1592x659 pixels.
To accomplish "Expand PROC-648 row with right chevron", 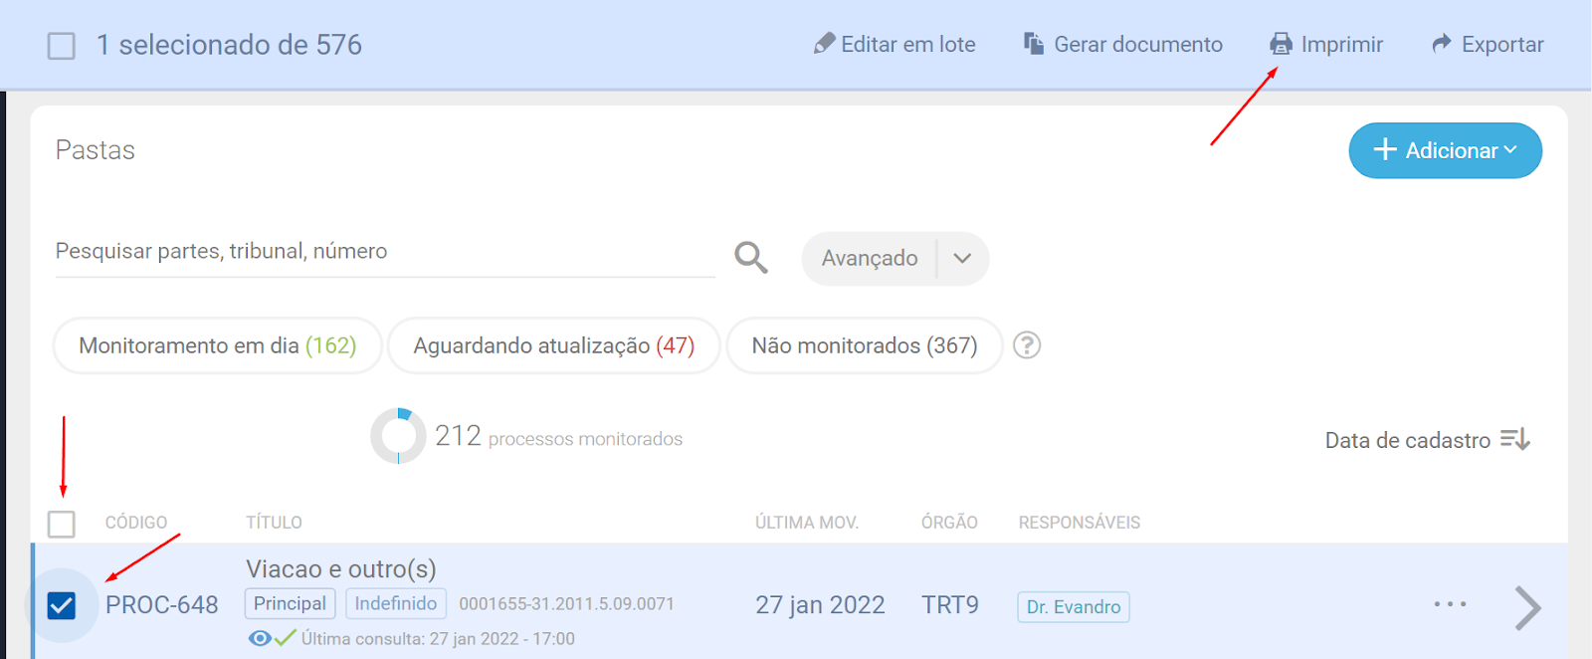I will click(x=1527, y=607).
